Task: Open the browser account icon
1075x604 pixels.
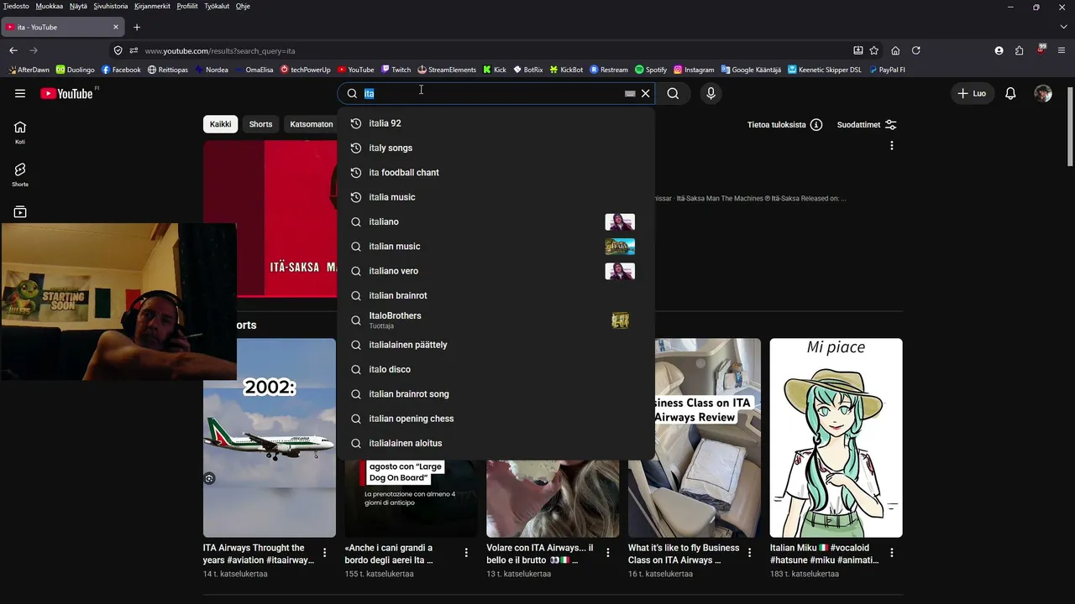Action: (x=999, y=50)
